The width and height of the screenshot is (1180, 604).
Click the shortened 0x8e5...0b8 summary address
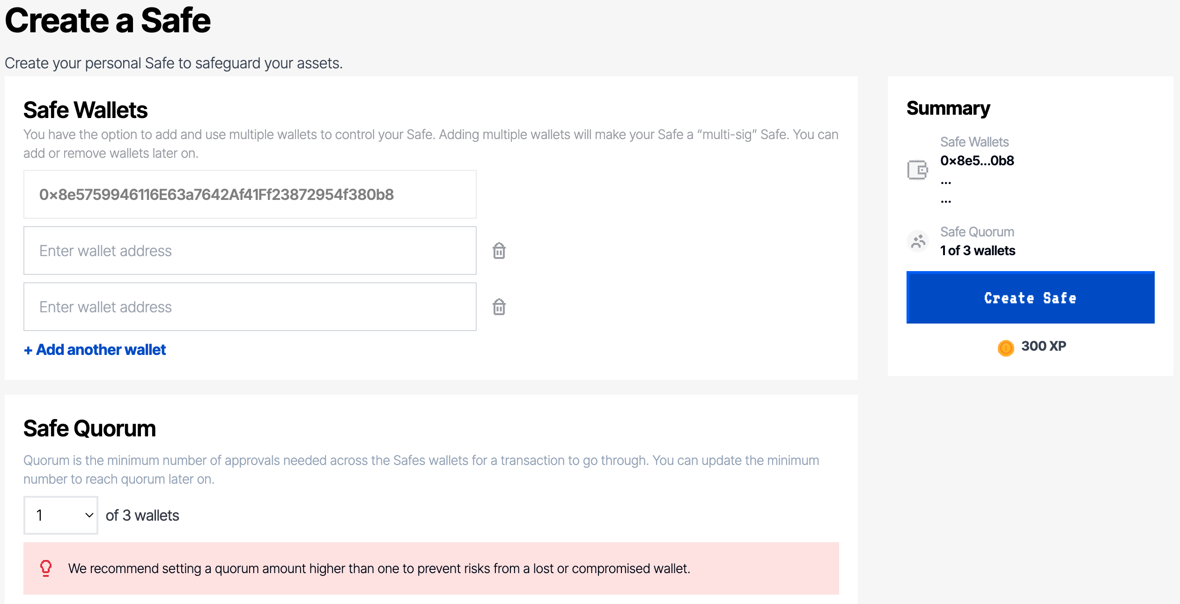tap(977, 161)
